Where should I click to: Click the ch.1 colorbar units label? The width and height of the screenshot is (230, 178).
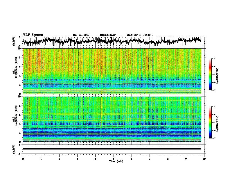[217, 76]
